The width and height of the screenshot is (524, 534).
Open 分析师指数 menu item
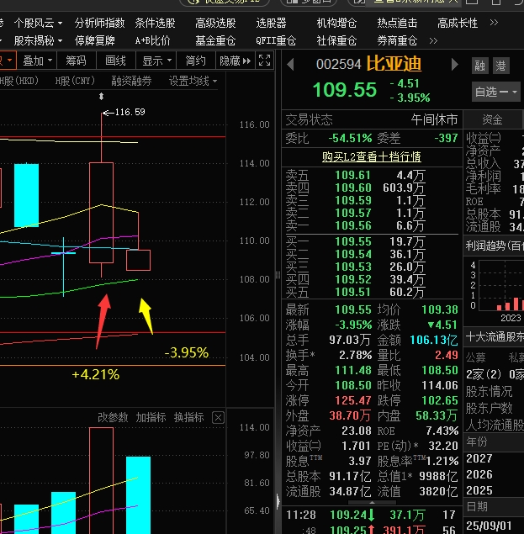(x=100, y=24)
